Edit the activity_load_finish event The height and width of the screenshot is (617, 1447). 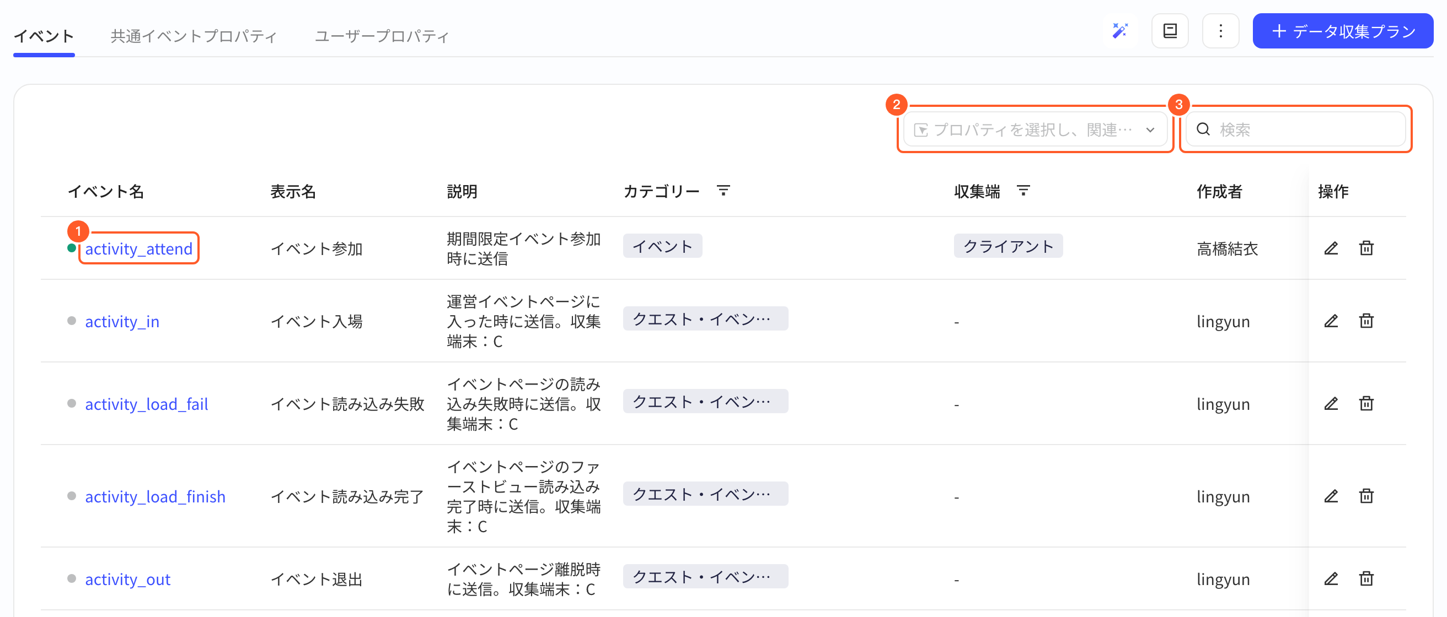[x=1331, y=496]
